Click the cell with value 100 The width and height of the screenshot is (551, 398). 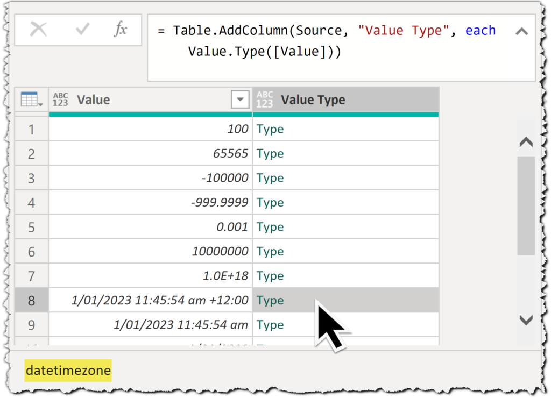[151, 129]
